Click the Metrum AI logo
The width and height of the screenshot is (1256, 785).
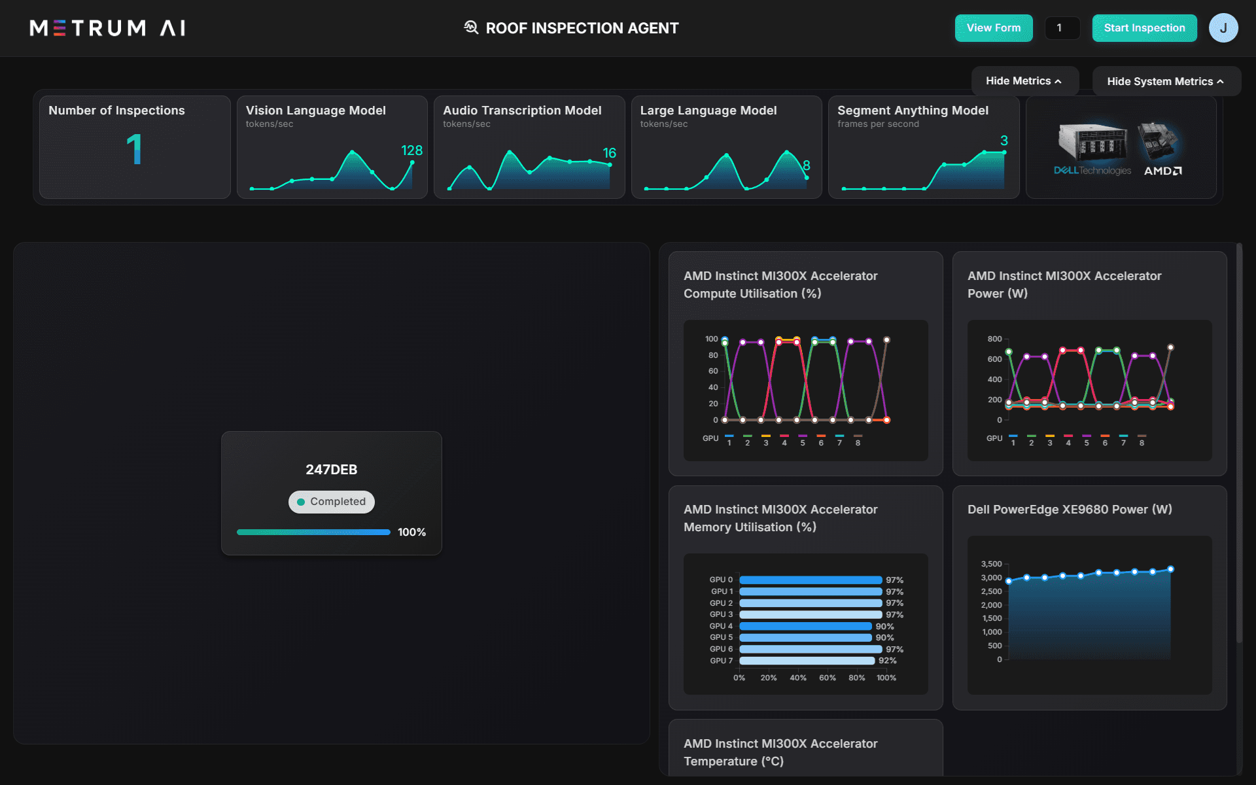pyautogui.click(x=108, y=28)
